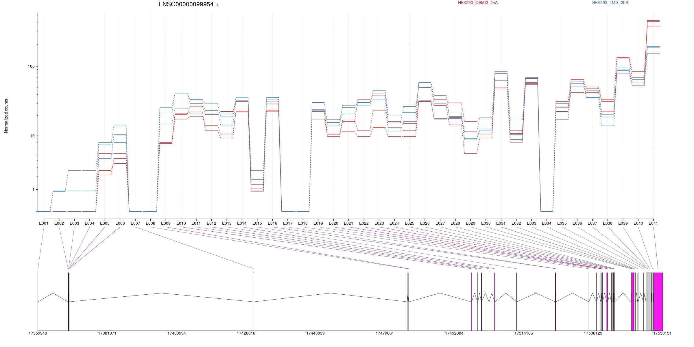Select exon label E006

[x=120, y=224]
